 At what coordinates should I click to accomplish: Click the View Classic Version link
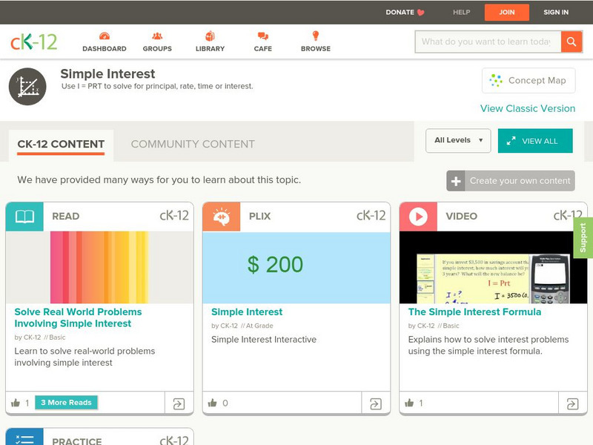[x=528, y=108]
